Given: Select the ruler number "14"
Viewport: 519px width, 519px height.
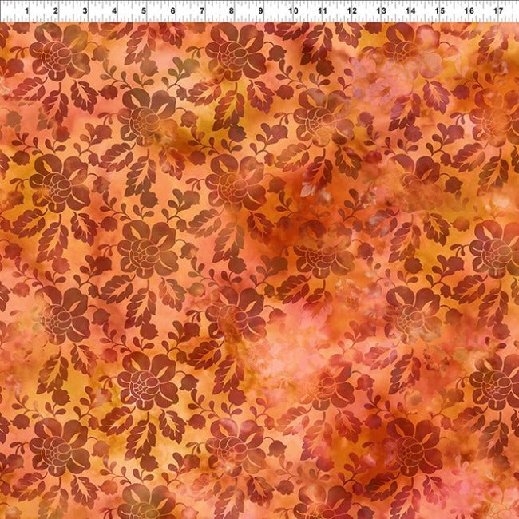Looking at the screenshot, I should click(x=410, y=11).
